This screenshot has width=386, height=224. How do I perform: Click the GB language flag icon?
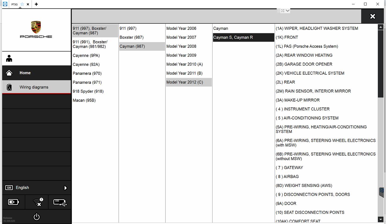point(9,188)
